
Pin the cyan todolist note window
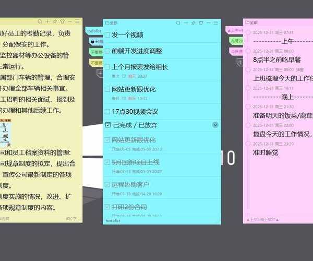tap(194, 23)
